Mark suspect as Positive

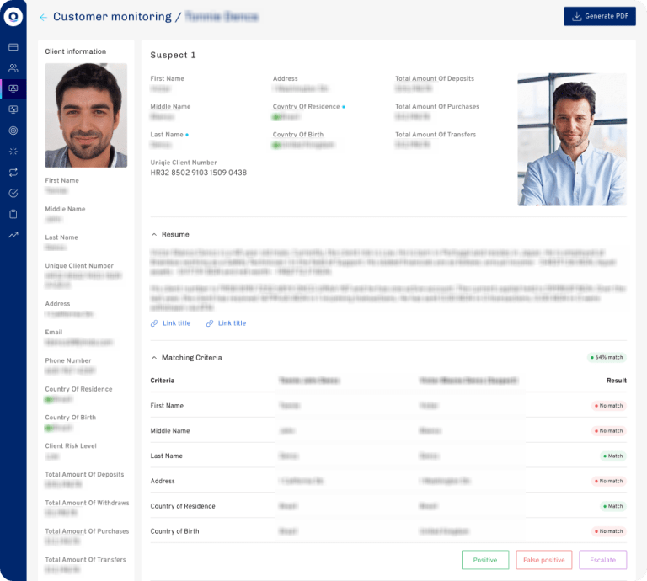pos(485,560)
